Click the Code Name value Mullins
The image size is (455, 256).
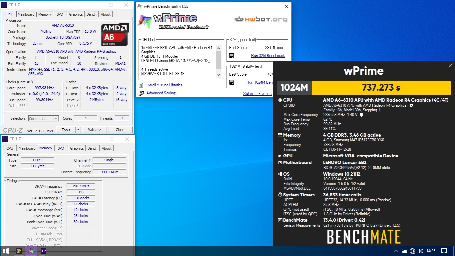coord(46,31)
